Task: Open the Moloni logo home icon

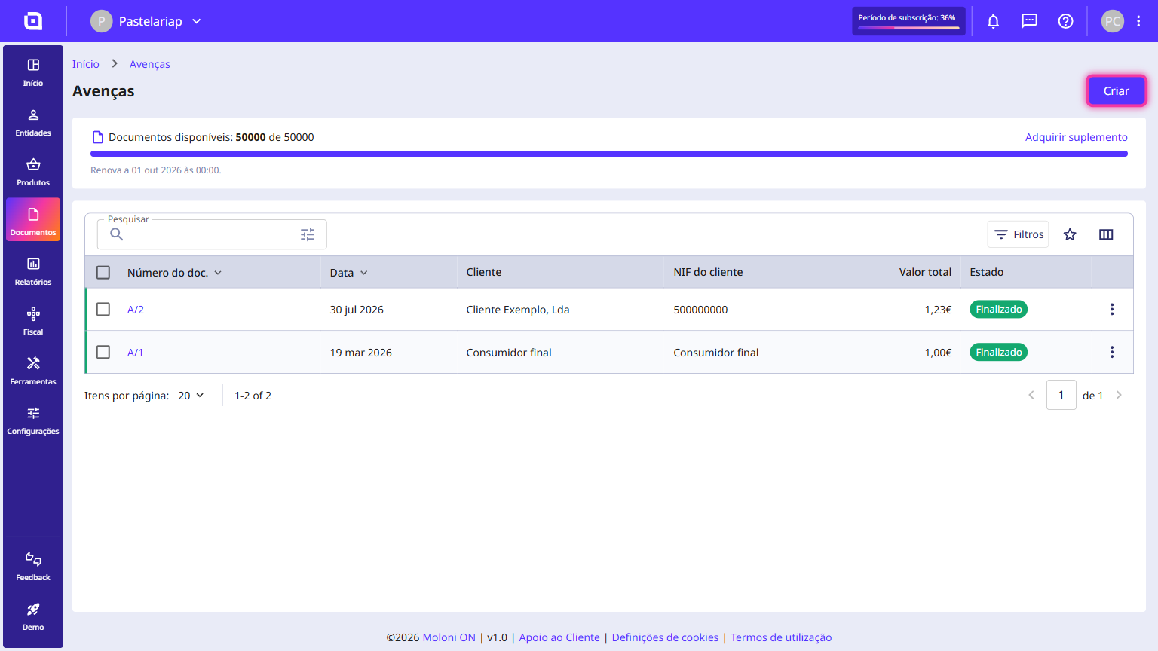Action: point(33,21)
